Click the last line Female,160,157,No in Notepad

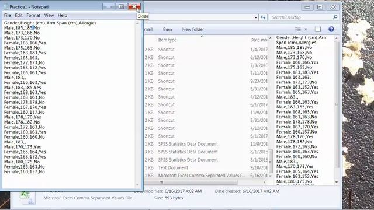(x=25, y=171)
